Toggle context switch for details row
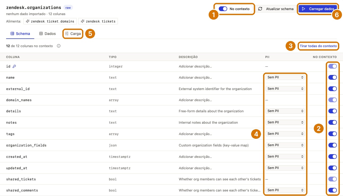 pyautogui.click(x=333, y=111)
